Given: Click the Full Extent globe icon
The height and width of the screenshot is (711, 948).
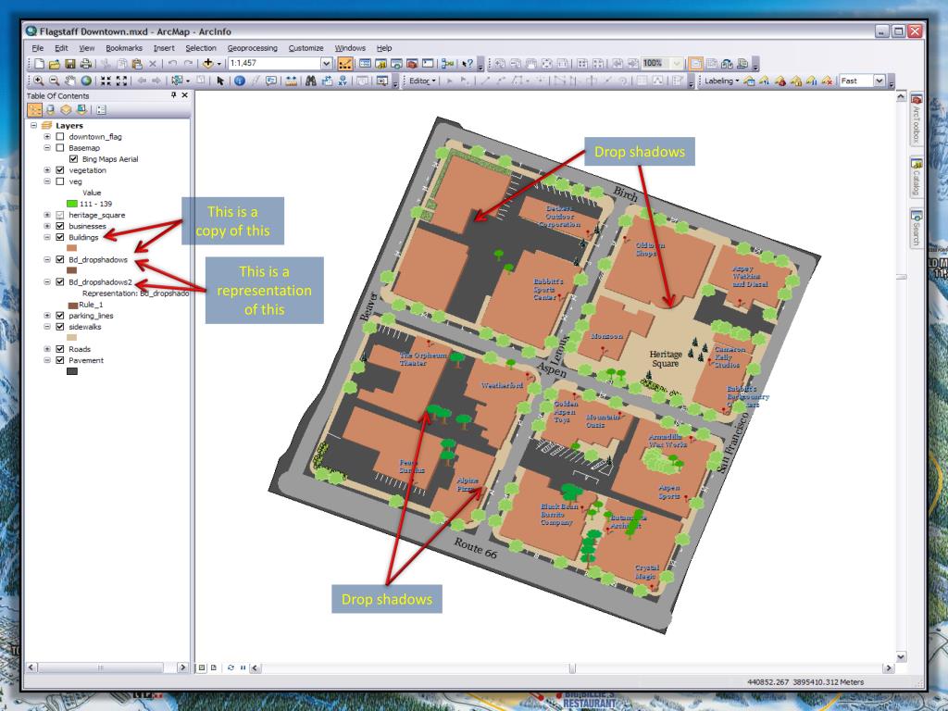Looking at the screenshot, I should pyautogui.click(x=86, y=81).
